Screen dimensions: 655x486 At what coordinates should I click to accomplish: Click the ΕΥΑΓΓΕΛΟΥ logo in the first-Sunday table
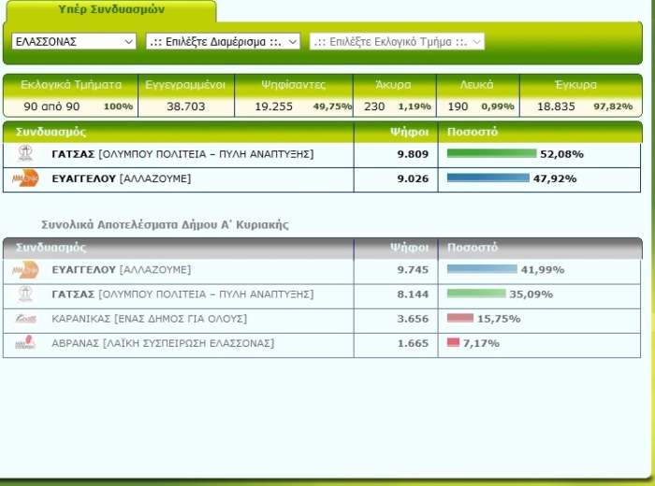point(24,270)
